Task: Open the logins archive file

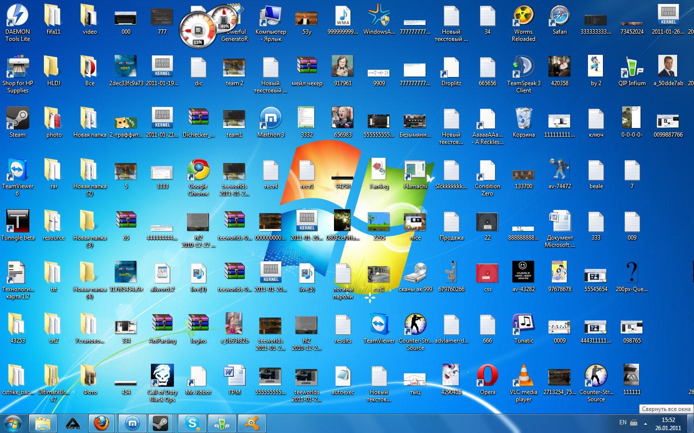Action: [199, 328]
